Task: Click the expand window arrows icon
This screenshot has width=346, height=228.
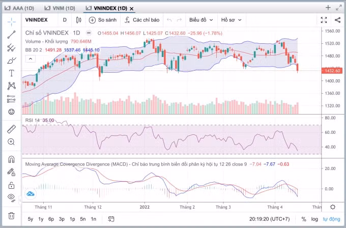Action: (339, 8)
